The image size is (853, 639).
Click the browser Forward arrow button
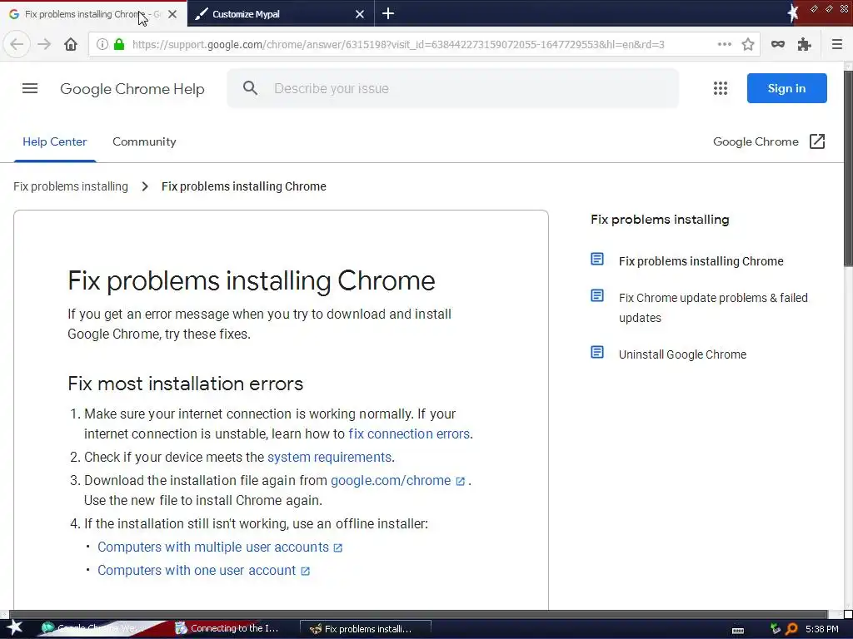[x=44, y=44]
